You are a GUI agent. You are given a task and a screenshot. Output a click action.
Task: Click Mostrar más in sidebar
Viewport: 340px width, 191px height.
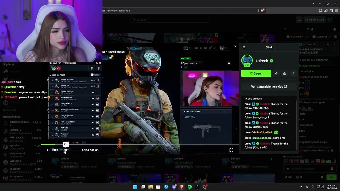pyautogui.click(x=10, y=110)
